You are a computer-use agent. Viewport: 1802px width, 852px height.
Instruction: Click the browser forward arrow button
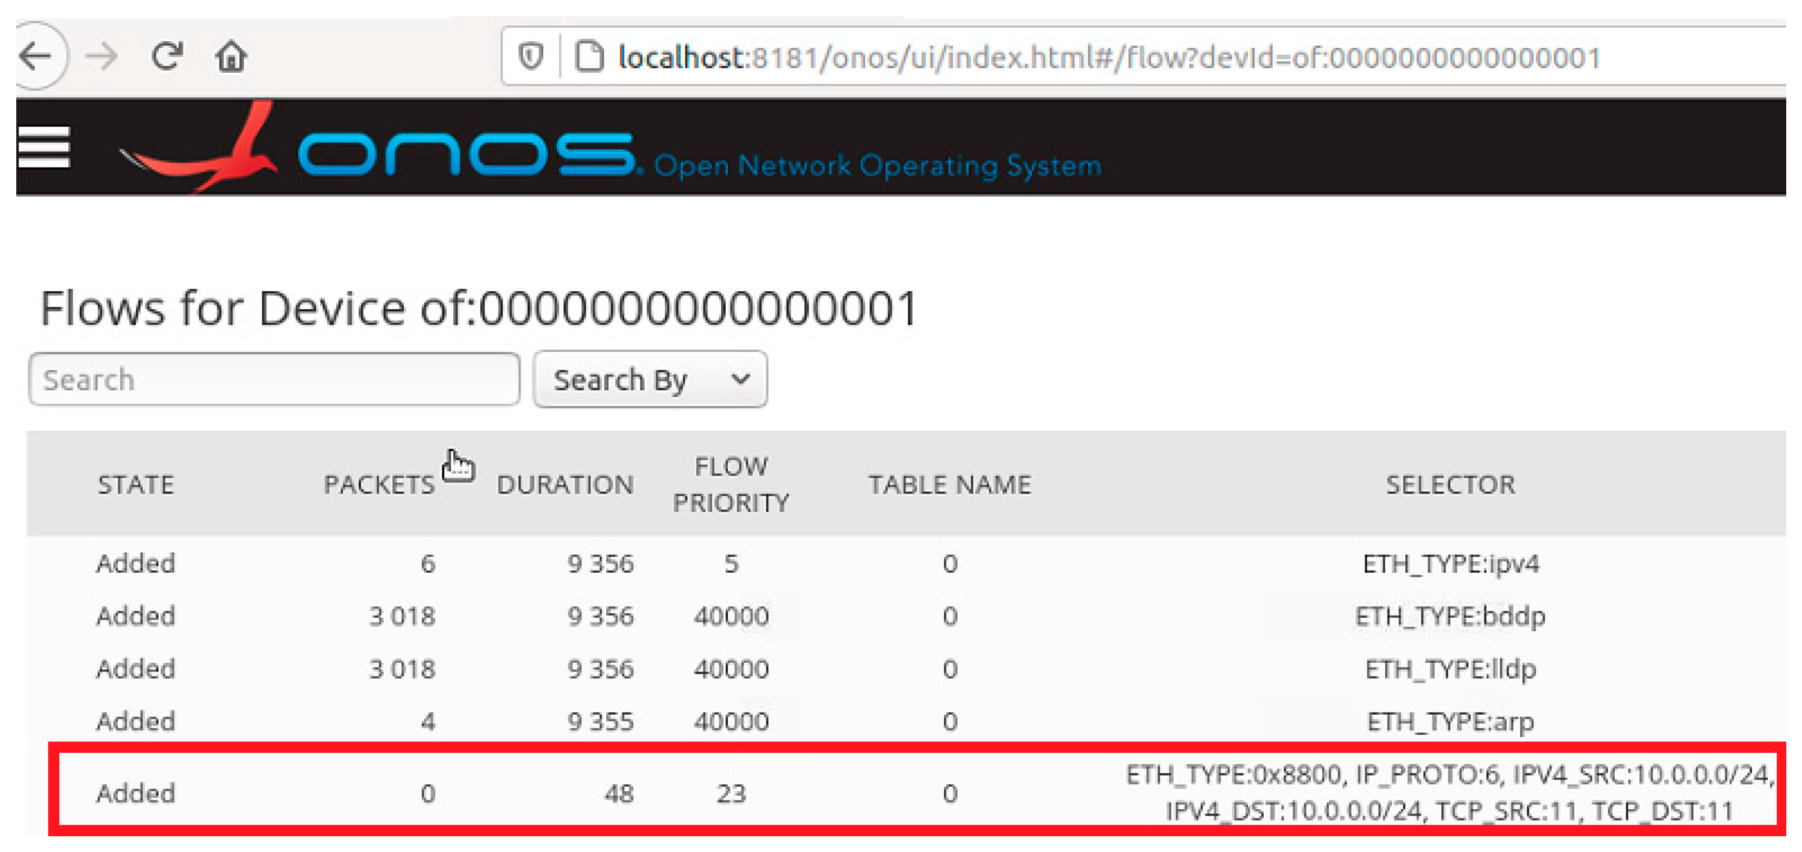click(x=102, y=56)
